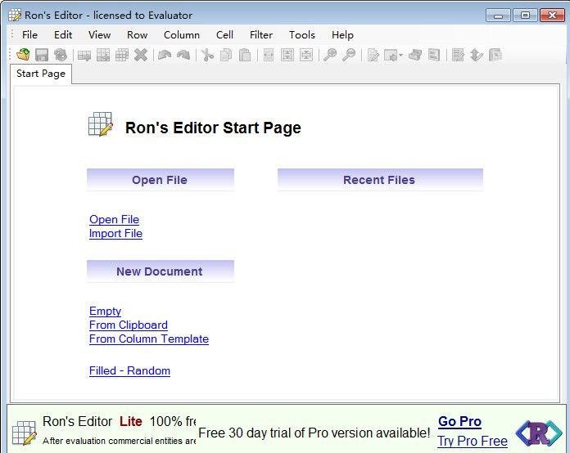Image resolution: width=570 pixels, height=453 pixels.
Task: Click the Import File link
Action: click(x=115, y=233)
